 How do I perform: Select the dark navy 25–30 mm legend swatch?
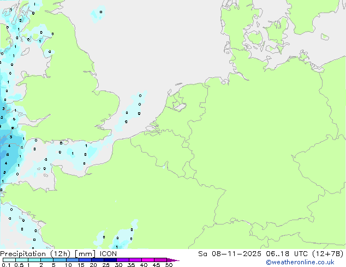point(110,260)
